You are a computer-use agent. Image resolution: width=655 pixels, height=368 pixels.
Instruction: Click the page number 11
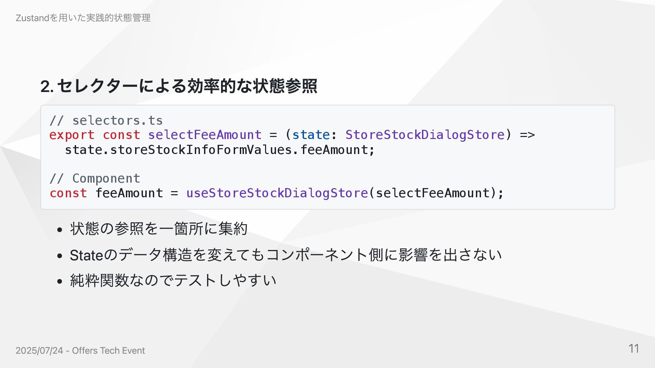(634, 349)
